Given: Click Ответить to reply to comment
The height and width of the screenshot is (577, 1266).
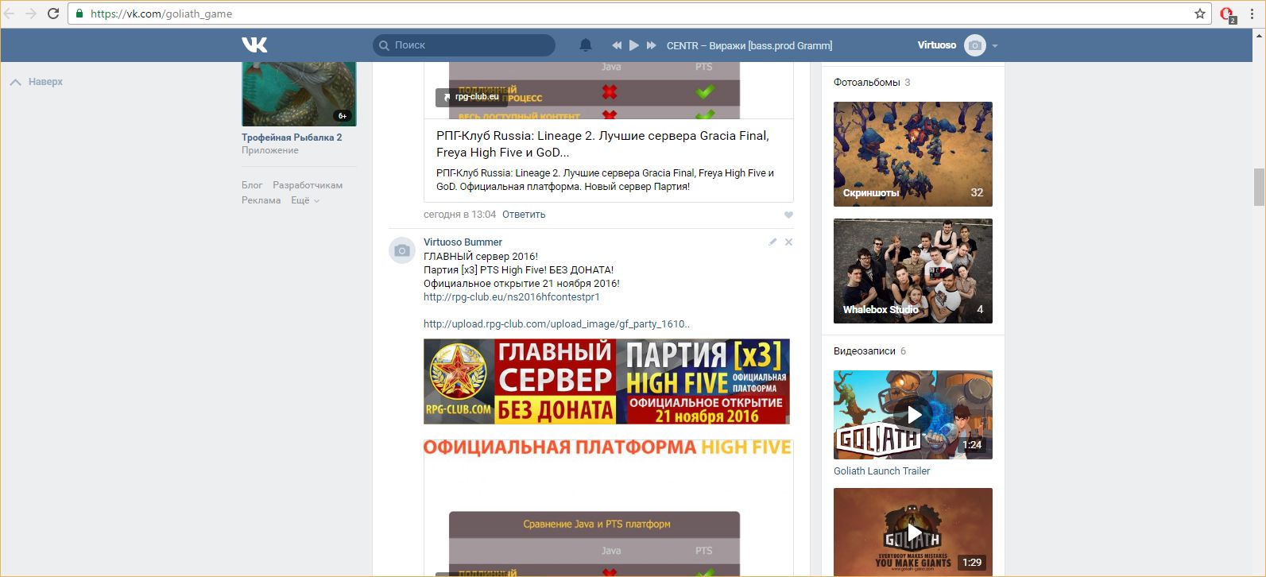Looking at the screenshot, I should (524, 215).
